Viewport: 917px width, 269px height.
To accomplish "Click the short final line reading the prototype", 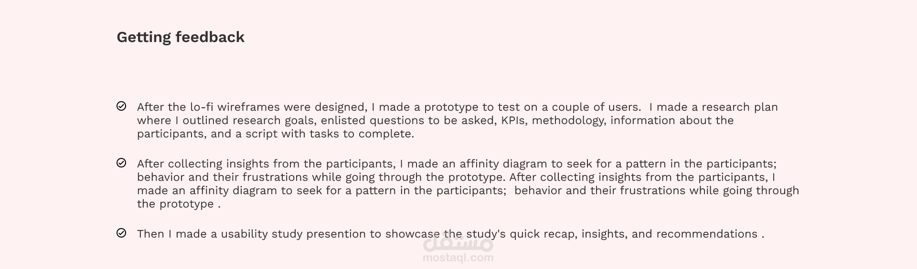I will [179, 204].
